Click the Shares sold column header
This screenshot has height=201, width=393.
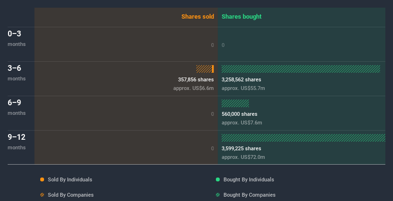(198, 17)
